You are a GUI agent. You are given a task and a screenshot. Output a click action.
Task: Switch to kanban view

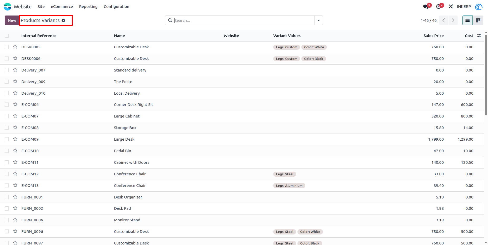click(x=478, y=20)
